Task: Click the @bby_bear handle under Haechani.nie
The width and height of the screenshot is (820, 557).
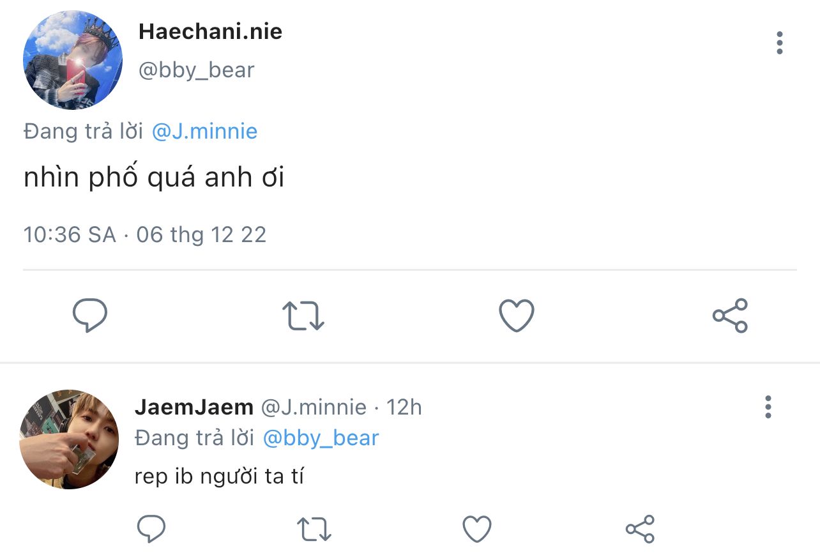Action: click(x=196, y=70)
